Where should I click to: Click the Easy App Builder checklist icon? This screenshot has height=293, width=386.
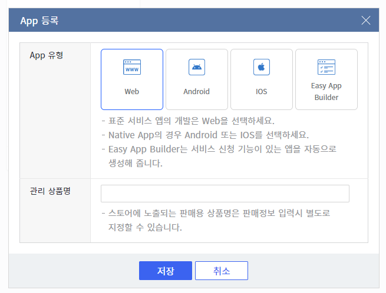[x=326, y=67]
